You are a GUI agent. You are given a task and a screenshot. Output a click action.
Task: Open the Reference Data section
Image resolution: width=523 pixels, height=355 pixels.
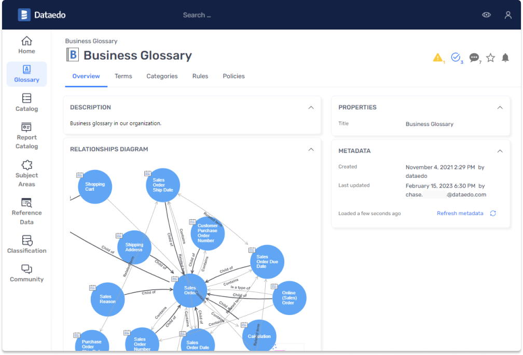(26, 209)
